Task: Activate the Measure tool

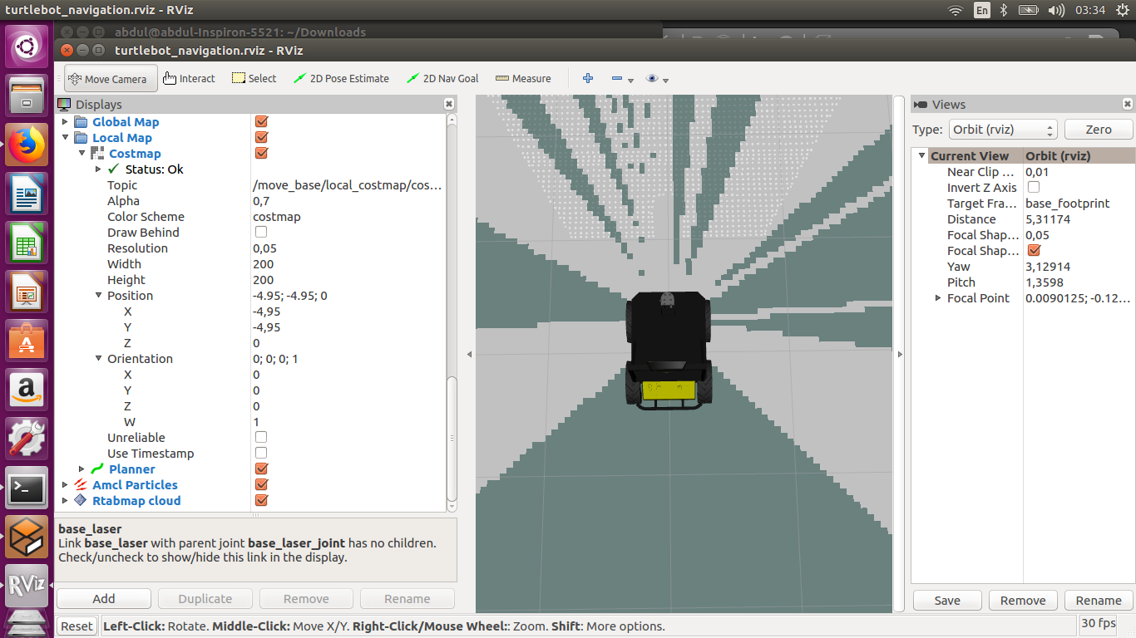Action: (x=523, y=79)
